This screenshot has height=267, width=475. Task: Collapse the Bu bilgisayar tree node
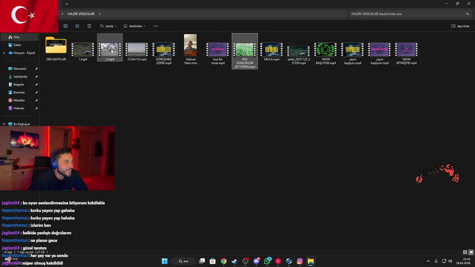coord(4,124)
